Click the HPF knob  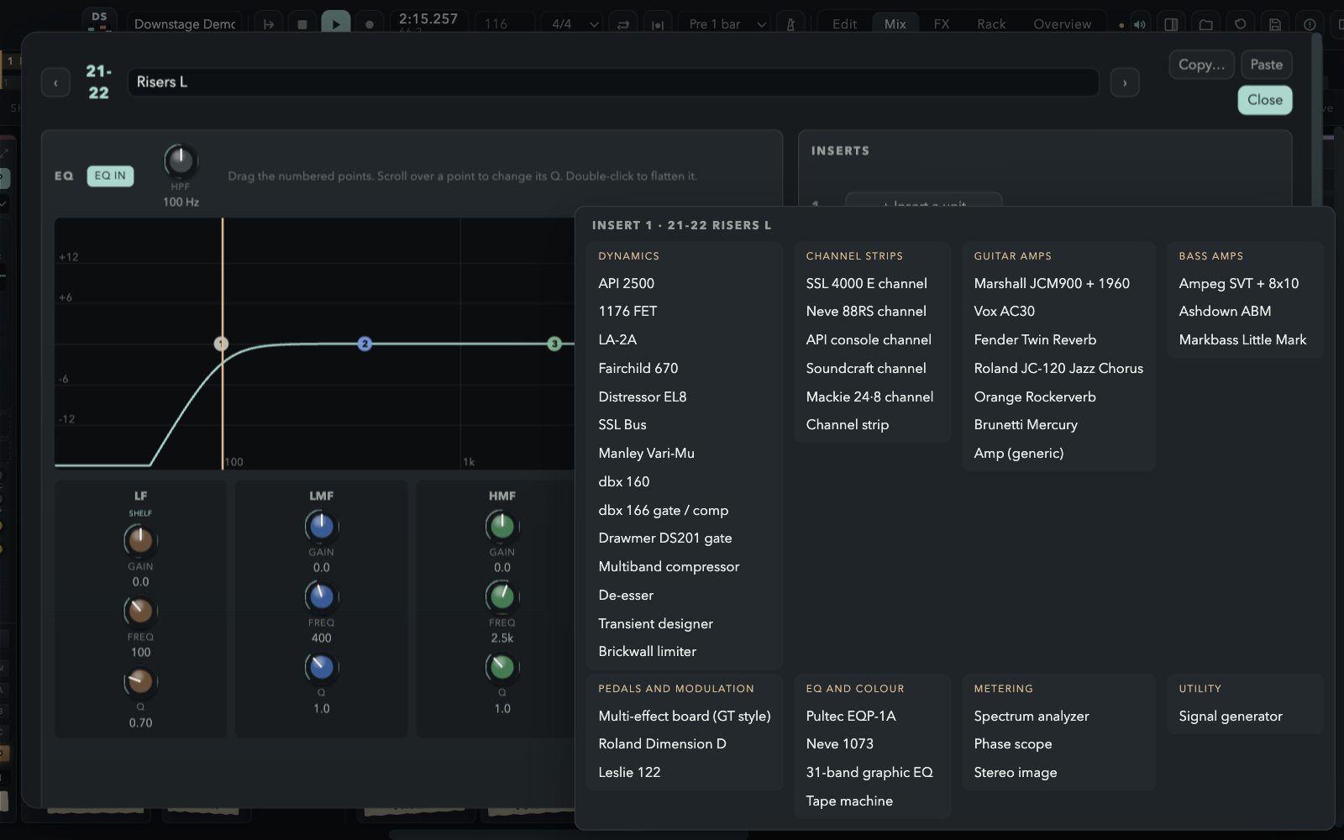coord(181,160)
